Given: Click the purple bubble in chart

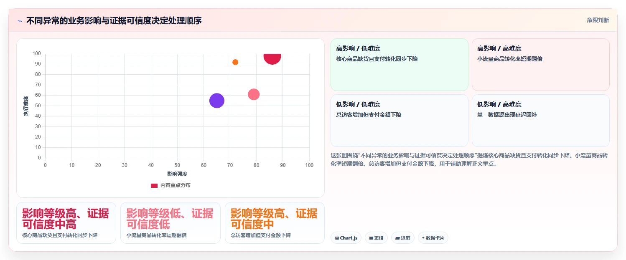Looking at the screenshot, I should [x=217, y=101].
